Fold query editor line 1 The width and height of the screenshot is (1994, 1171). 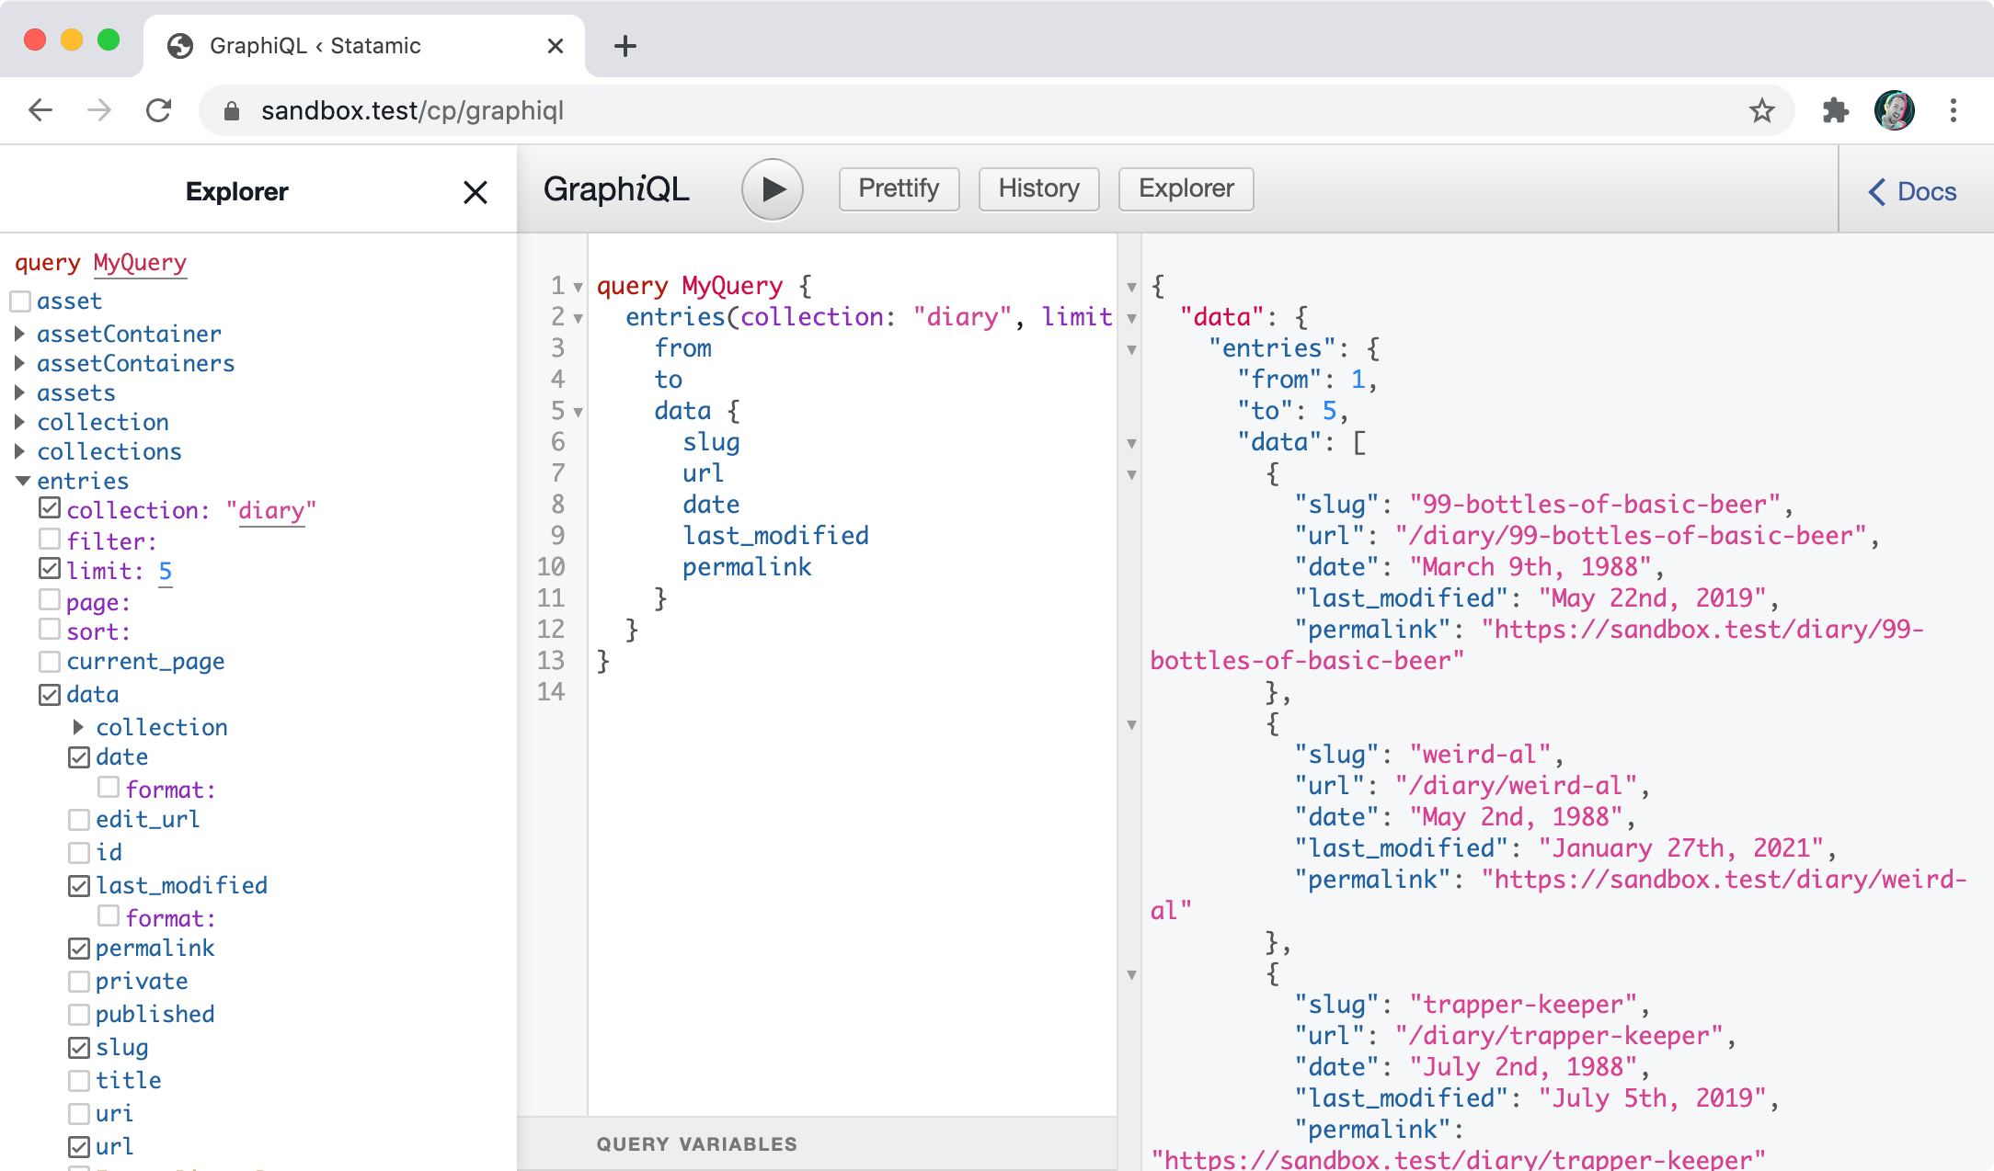point(578,288)
